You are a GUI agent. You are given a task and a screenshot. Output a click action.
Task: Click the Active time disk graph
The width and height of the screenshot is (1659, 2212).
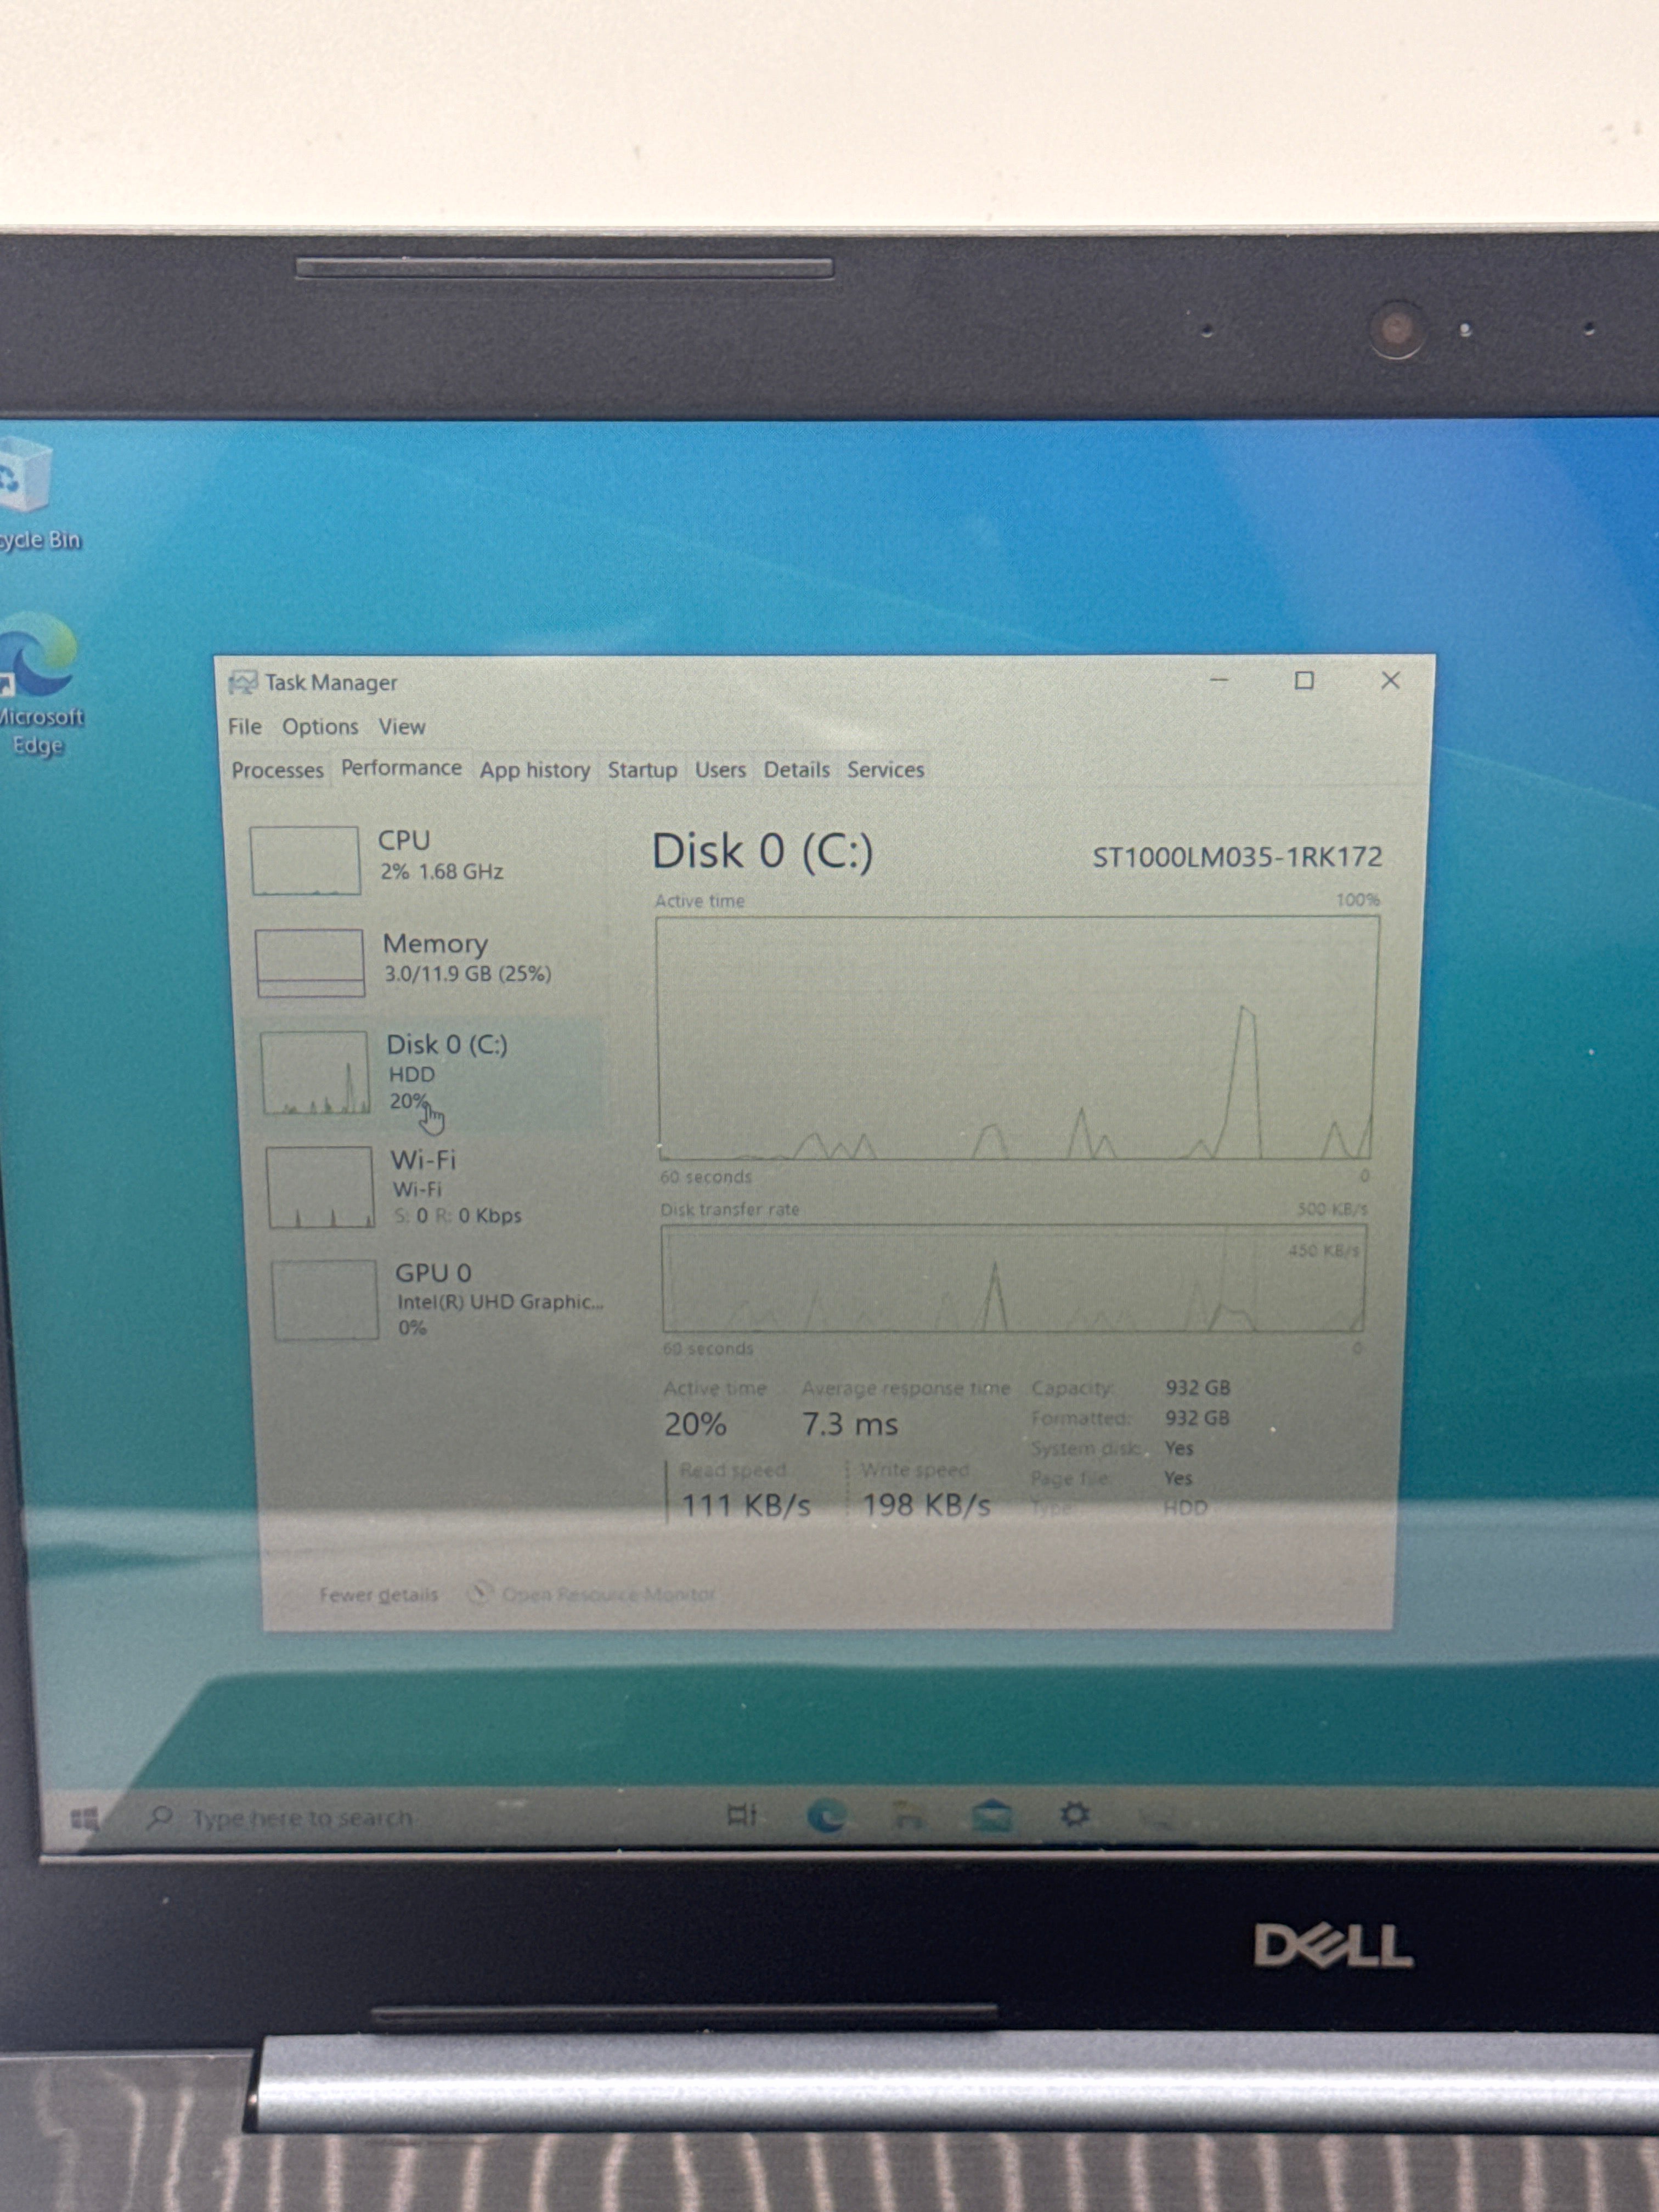[x=1017, y=1038]
